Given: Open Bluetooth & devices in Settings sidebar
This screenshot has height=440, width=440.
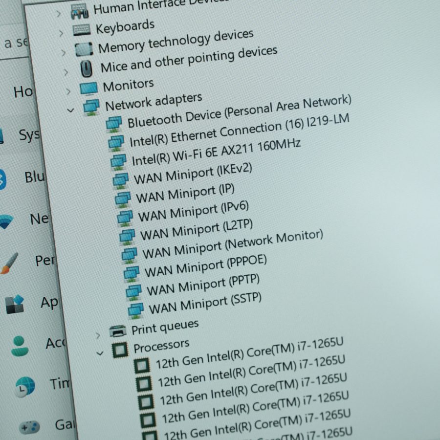Looking at the screenshot, I should coord(35,177).
